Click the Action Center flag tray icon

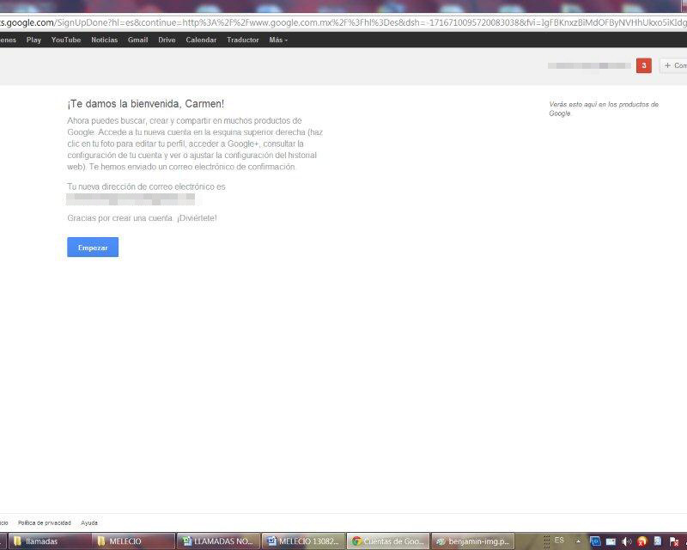674,541
